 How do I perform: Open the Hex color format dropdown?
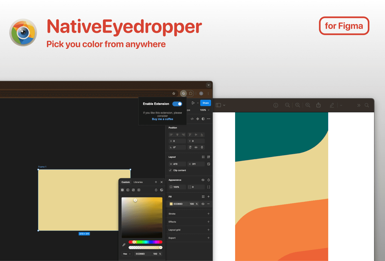click(x=127, y=254)
